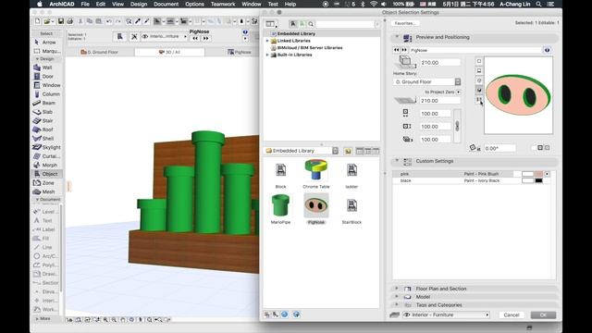Choose the Arrow selection tool
The height and width of the screenshot is (333, 592).
tap(46, 43)
